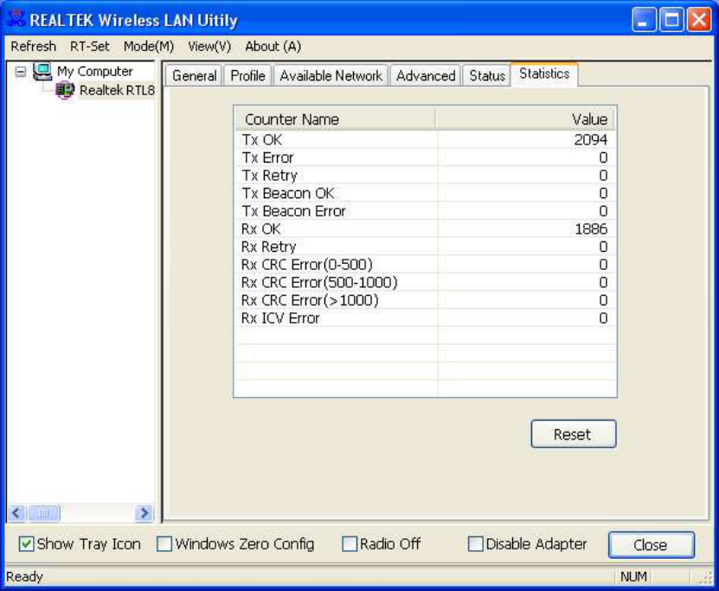Click the Close button at bottom

click(651, 544)
